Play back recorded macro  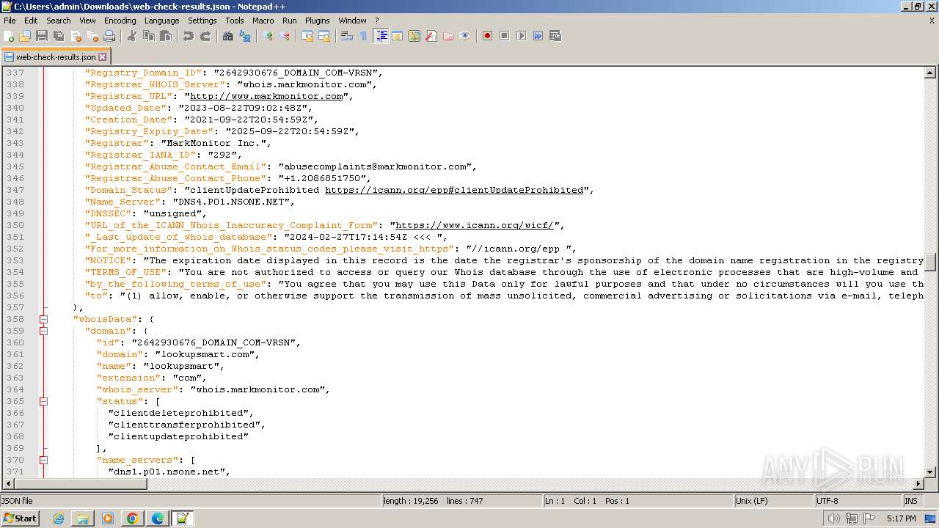pos(522,36)
